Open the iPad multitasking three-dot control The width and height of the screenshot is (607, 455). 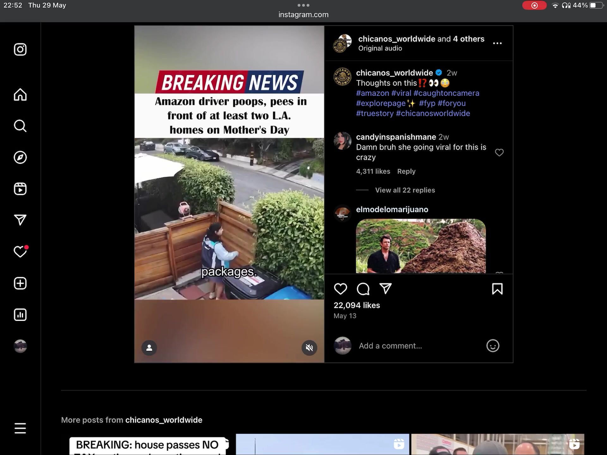point(303,5)
